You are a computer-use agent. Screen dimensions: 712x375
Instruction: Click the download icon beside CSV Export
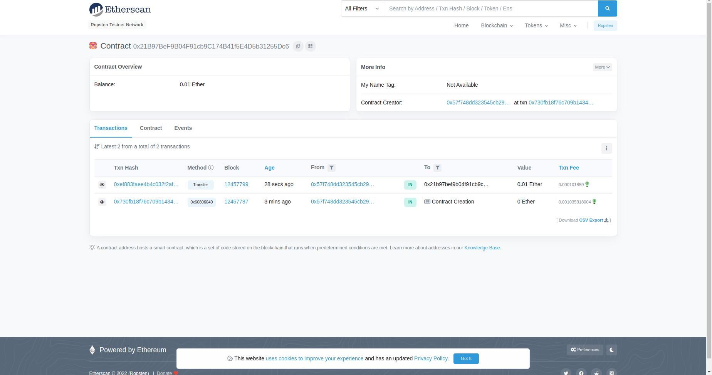[606, 220]
